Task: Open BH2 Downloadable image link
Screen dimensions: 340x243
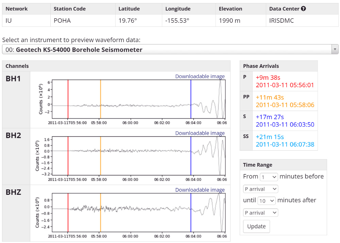Action: (200, 133)
